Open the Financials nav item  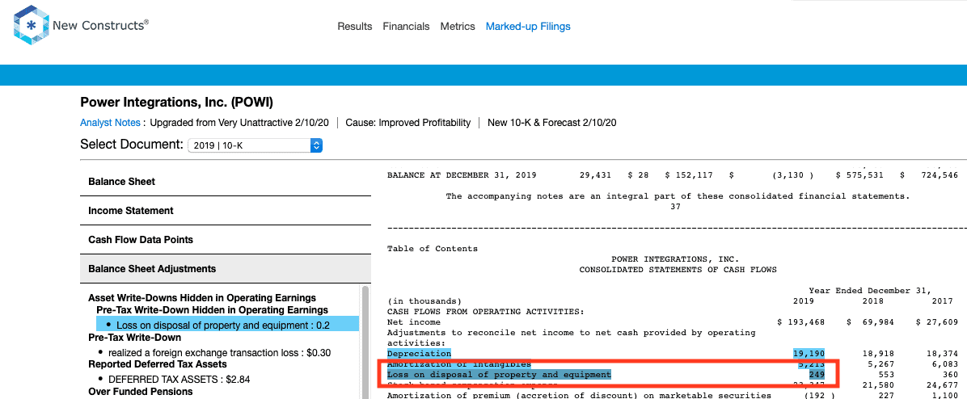click(406, 27)
